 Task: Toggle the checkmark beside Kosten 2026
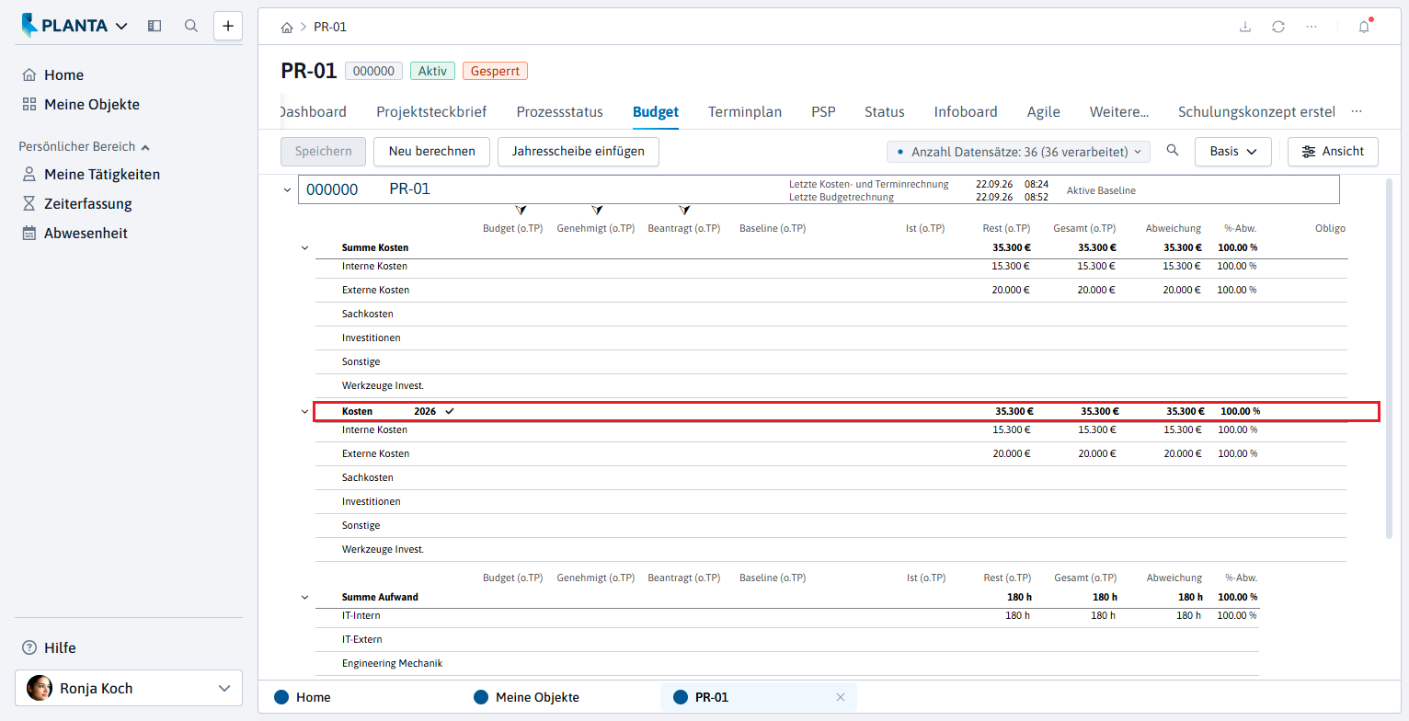point(450,411)
